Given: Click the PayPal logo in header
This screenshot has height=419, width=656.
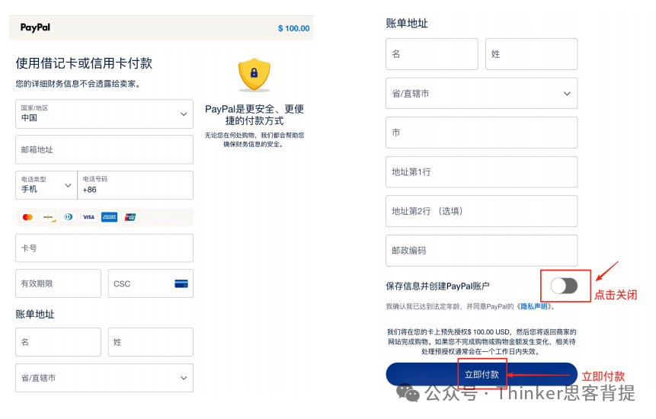Looking at the screenshot, I should (35, 27).
